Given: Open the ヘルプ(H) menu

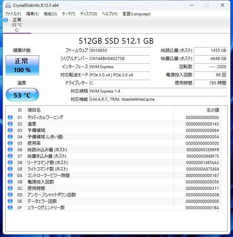Looking at the screenshot, I should click(109, 14).
